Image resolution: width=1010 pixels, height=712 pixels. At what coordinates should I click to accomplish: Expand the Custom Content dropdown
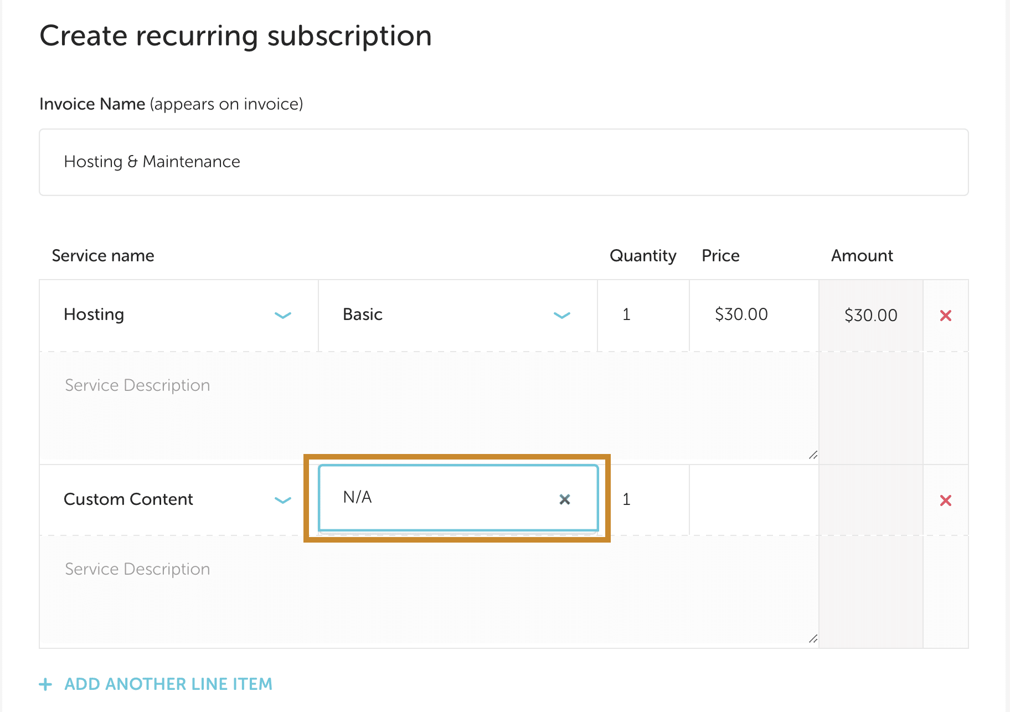point(282,501)
